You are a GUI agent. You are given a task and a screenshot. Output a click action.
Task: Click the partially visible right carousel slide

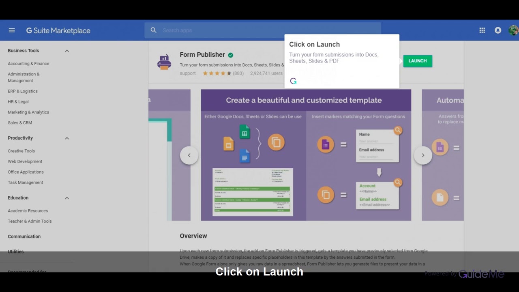click(443, 155)
